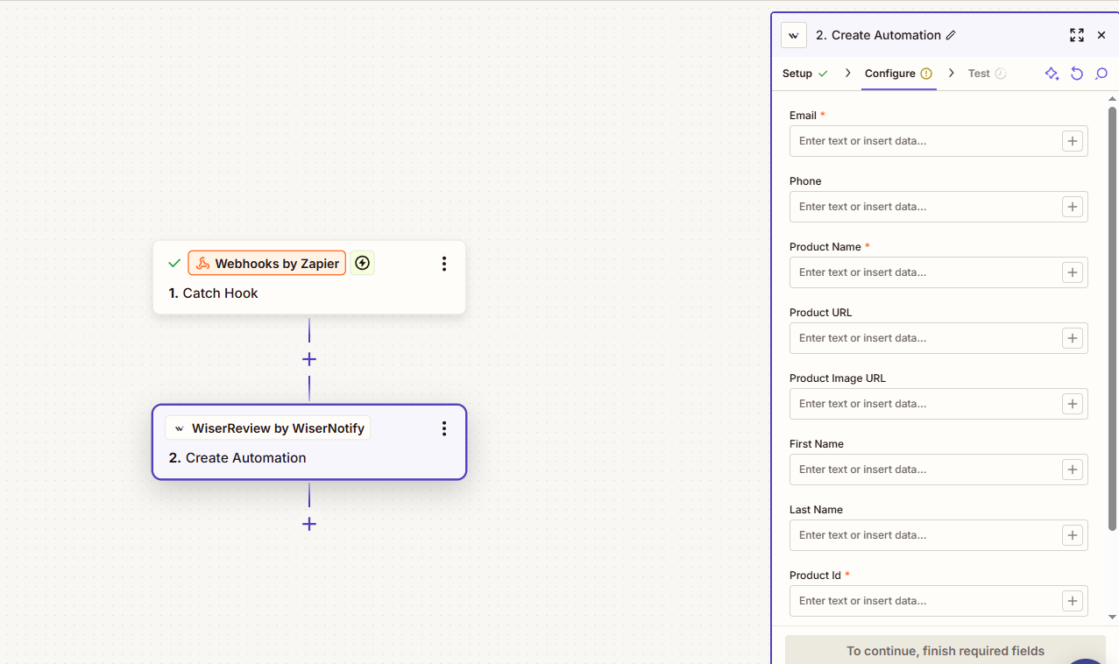Click the Email input field
1119x664 pixels.
point(924,141)
